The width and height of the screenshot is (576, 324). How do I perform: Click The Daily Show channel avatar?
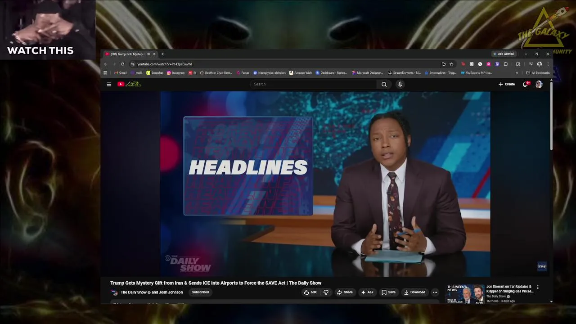coord(114,292)
